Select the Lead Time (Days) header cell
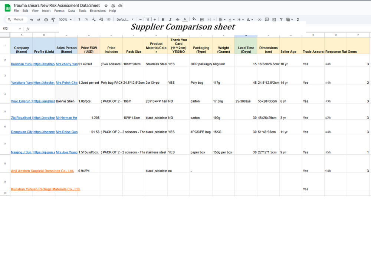 (246, 46)
